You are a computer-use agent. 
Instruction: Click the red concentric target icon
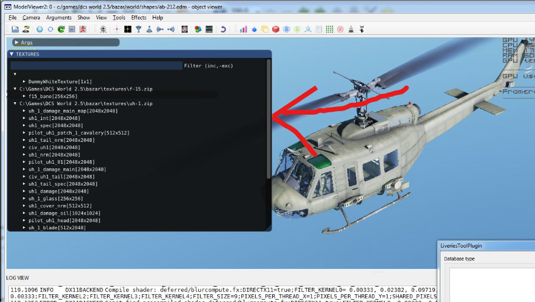point(340,30)
